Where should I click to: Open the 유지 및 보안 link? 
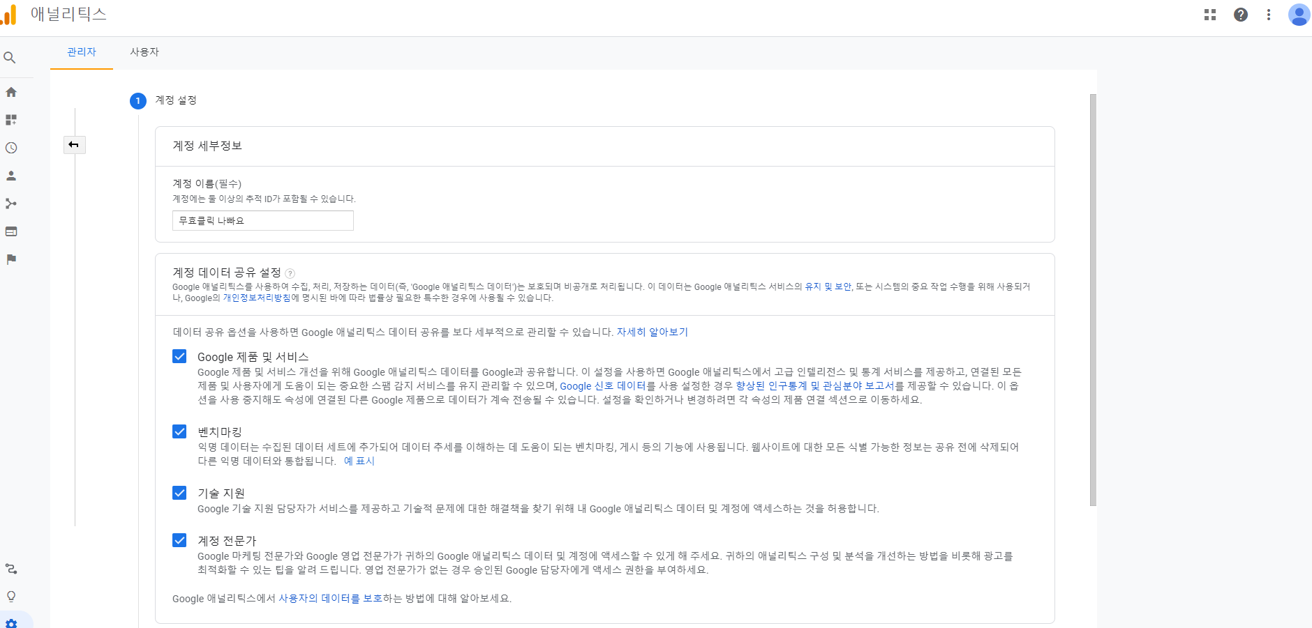828,286
